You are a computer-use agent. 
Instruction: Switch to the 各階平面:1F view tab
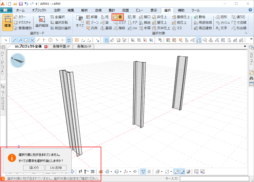pos(61,47)
